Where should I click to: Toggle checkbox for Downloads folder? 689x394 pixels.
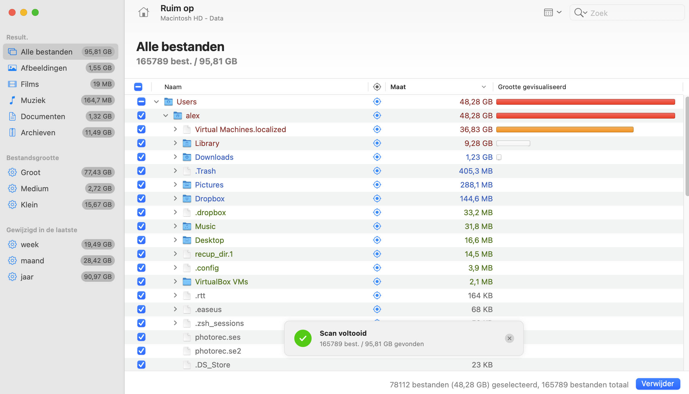pyautogui.click(x=141, y=157)
